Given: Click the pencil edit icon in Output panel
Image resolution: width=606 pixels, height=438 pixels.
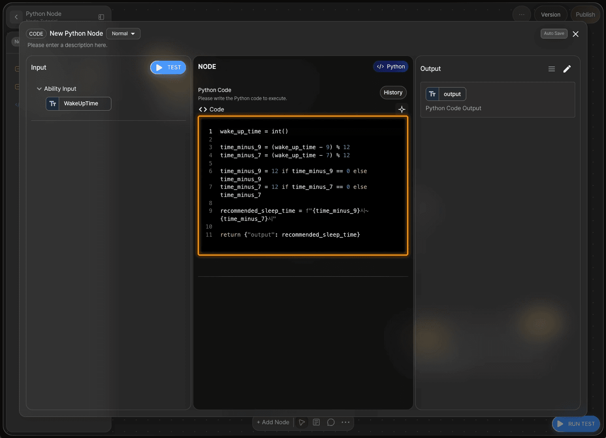Looking at the screenshot, I should coord(567,69).
